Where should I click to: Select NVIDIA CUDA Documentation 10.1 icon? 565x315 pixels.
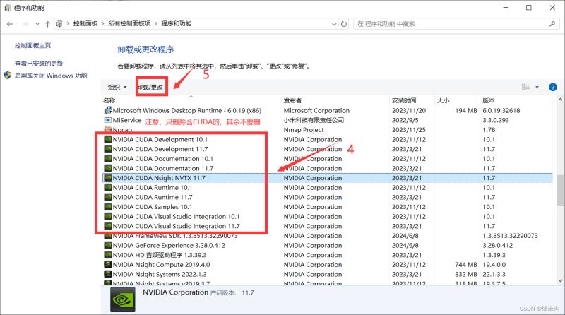(107, 159)
